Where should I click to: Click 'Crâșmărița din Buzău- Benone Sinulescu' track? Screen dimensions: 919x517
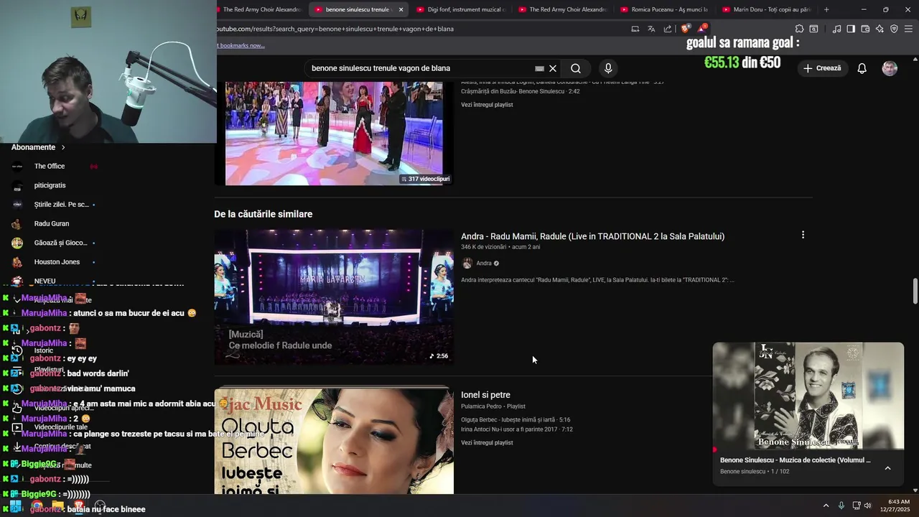coord(521,91)
